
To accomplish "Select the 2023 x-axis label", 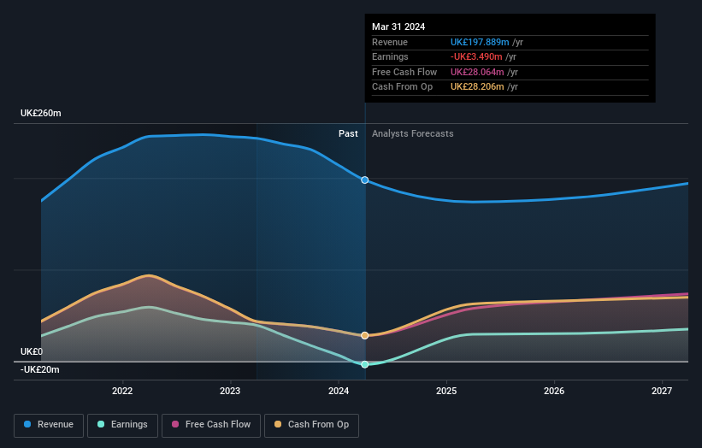I will point(230,391).
